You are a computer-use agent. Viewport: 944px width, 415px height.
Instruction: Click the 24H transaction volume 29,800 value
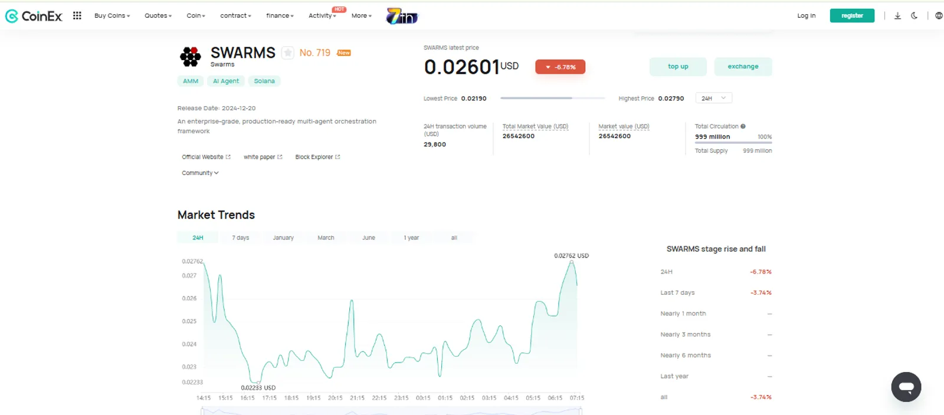435,144
